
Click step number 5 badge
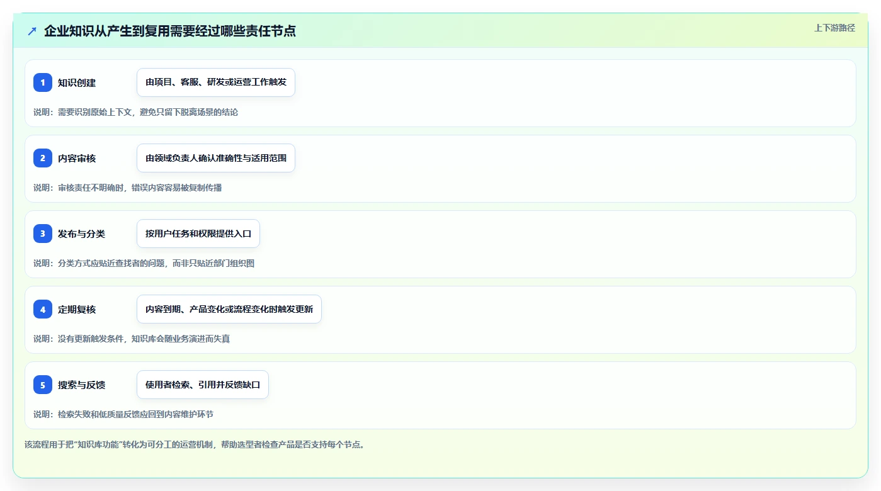click(x=43, y=385)
